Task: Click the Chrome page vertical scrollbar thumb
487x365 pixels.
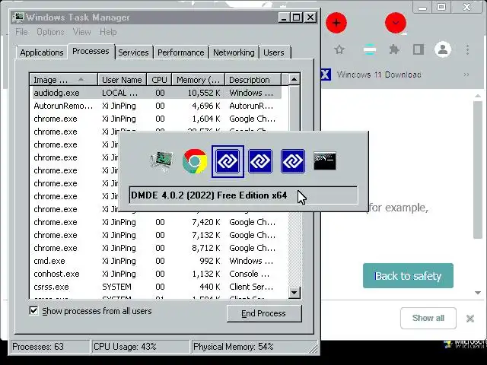Action: tap(478, 170)
